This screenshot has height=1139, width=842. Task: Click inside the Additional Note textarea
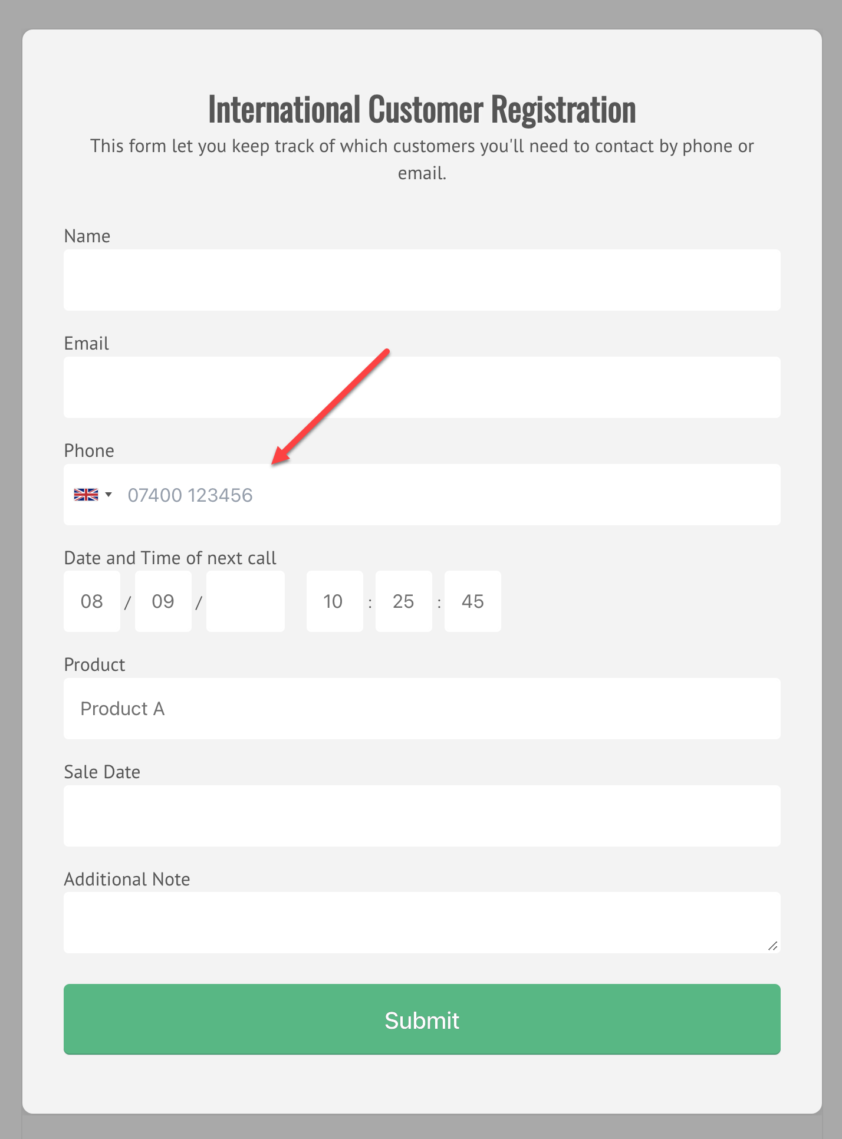click(x=421, y=923)
